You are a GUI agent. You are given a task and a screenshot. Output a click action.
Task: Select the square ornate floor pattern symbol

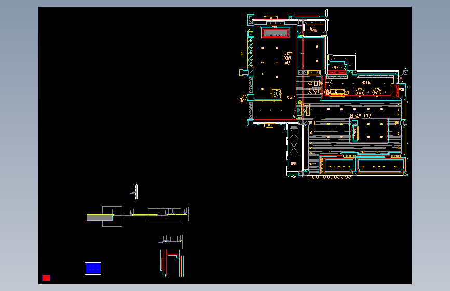tap(276, 93)
